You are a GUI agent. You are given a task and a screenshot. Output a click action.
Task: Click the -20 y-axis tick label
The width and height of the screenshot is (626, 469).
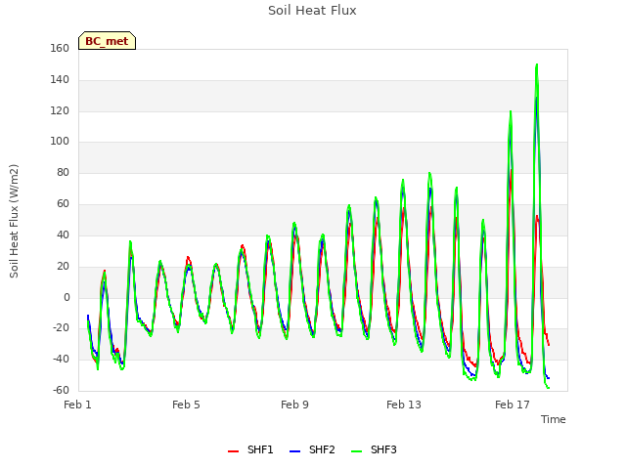point(61,328)
